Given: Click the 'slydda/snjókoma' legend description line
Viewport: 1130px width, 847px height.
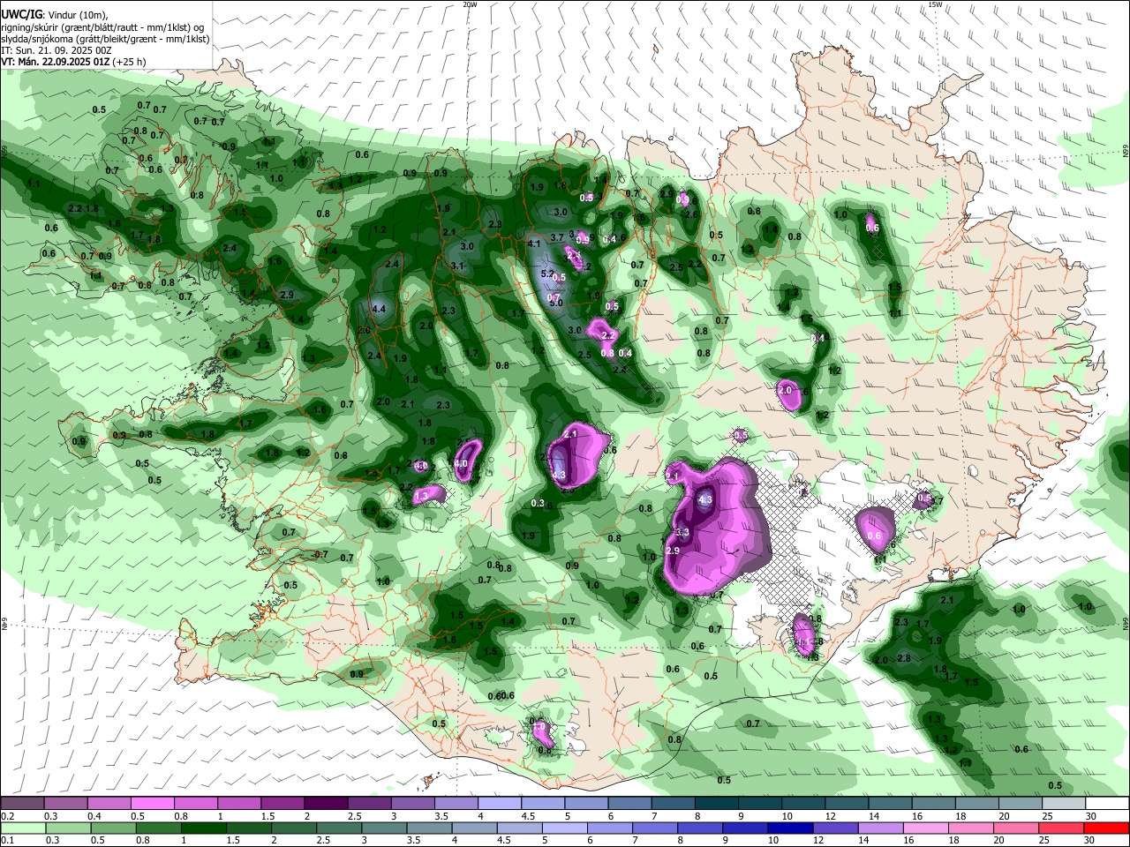Looking at the screenshot, I should coord(105,39).
